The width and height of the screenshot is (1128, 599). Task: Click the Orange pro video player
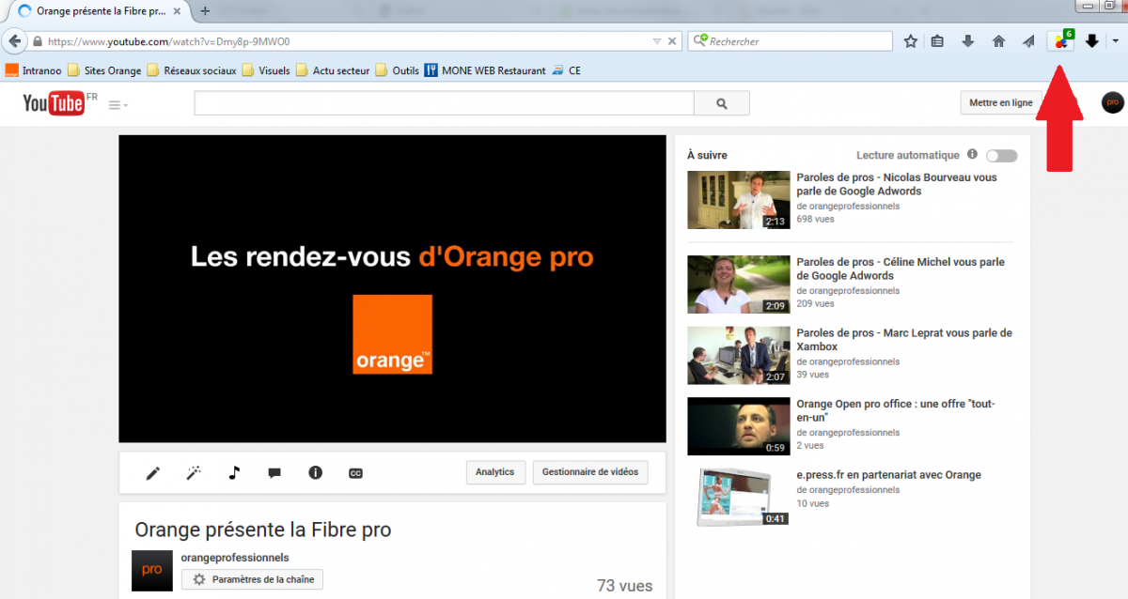[392, 288]
